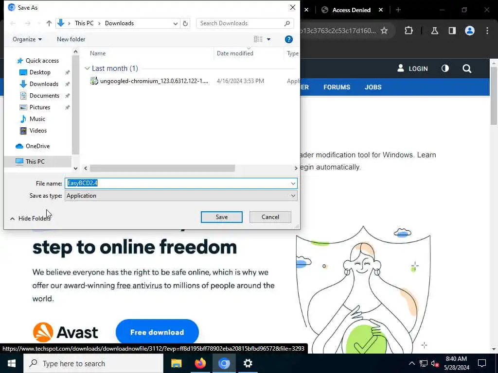Open the File name dropdown arrow

click(293, 183)
